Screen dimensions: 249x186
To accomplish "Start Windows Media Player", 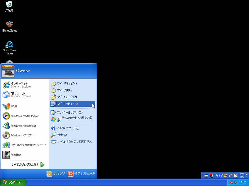I will [x=25, y=116].
